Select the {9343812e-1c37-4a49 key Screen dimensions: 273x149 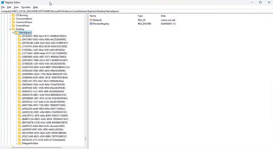pos(44,102)
